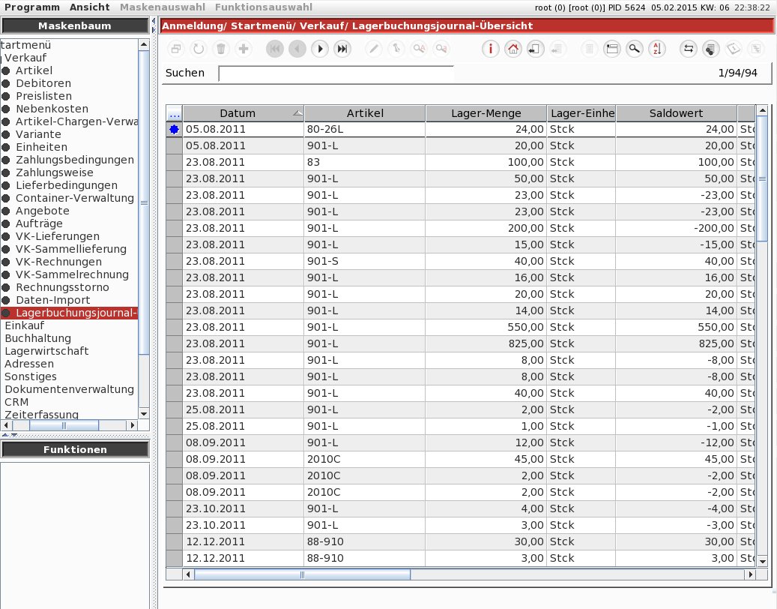Click the swap arrows toolbar icon

pyautogui.click(x=689, y=49)
